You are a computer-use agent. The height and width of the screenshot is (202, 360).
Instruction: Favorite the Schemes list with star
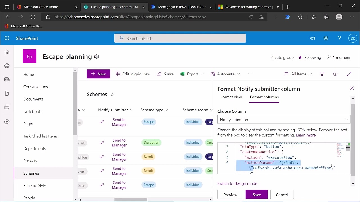tap(112, 95)
